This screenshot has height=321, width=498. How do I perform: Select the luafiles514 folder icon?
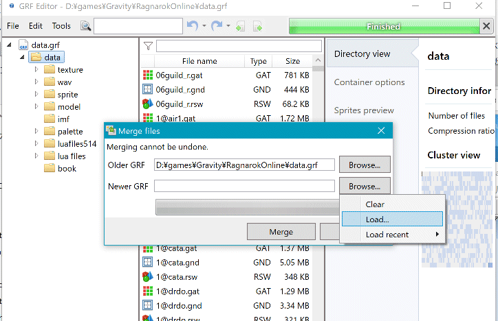(x=50, y=143)
